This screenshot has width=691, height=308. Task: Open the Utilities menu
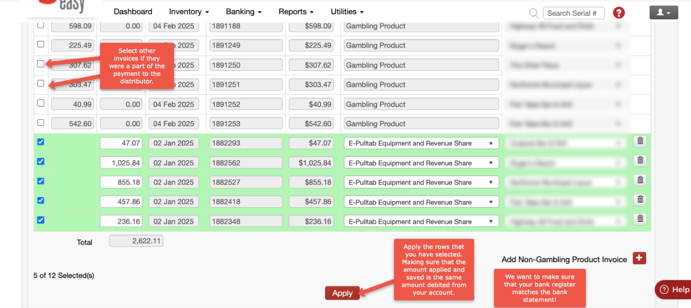coord(347,11)
